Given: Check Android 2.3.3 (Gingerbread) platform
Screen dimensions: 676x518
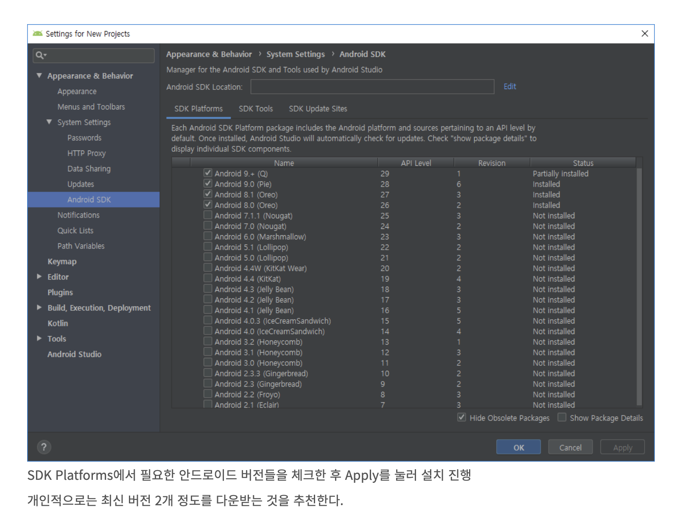Looking at the screenshot, I should (208, 373).
